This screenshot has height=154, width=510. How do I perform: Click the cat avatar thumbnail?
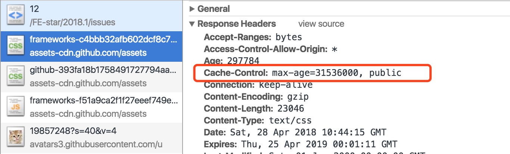tap(15, 138)
